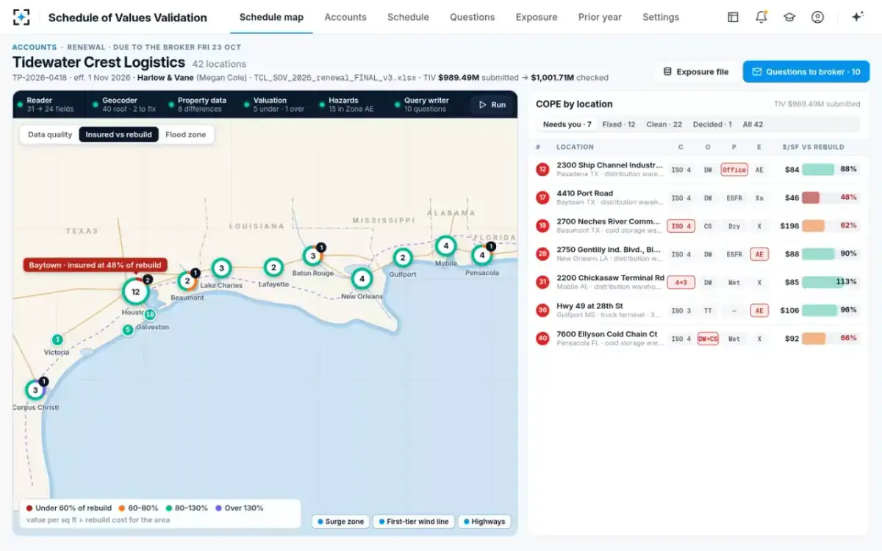Go to the Accounts tab
Image resolution: width=882 pixels, height=551 pixels.
tap(345, 17)
